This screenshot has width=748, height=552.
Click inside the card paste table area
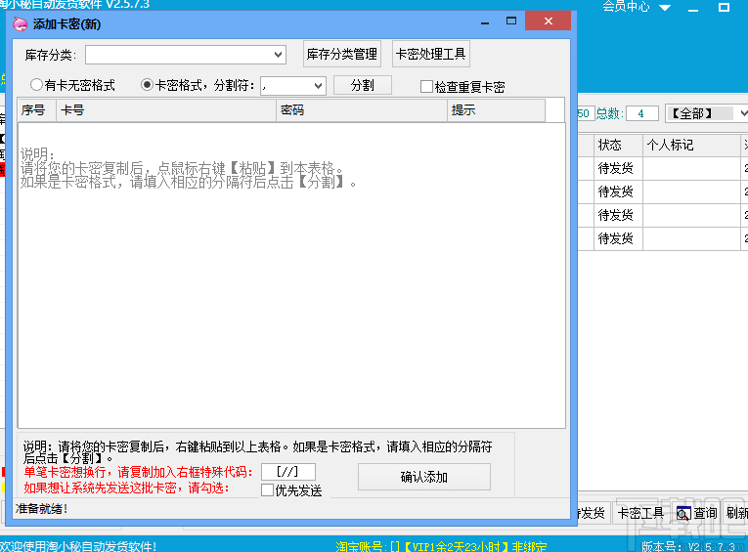(x=291, y=276)
